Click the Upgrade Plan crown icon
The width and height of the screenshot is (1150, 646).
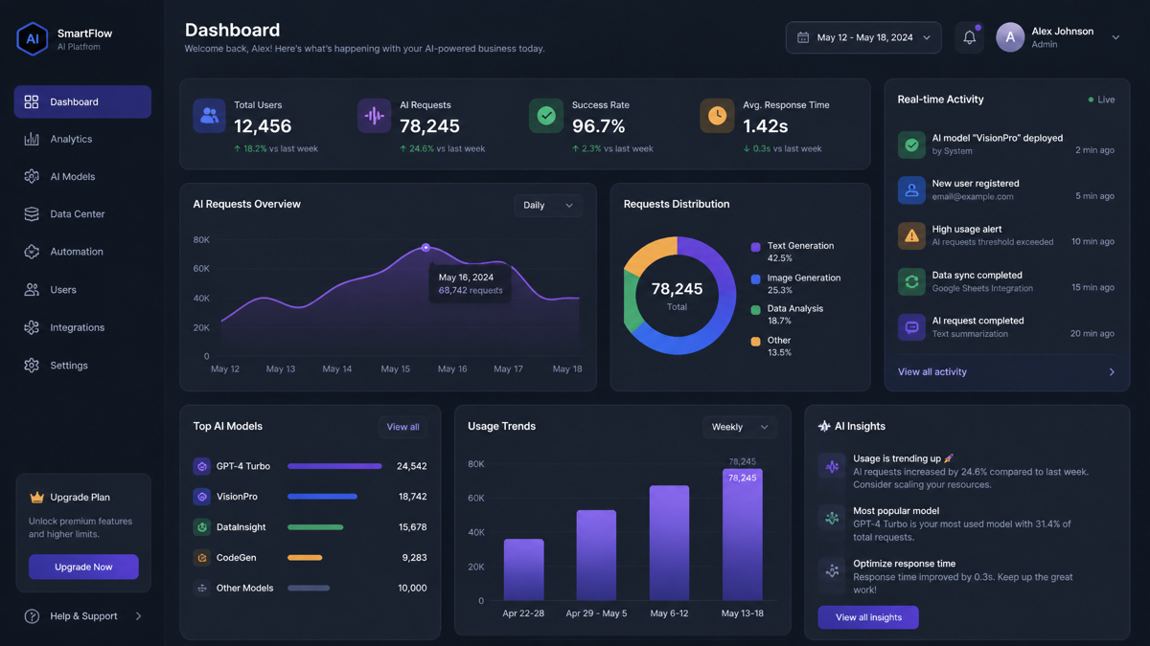point(36,498)
